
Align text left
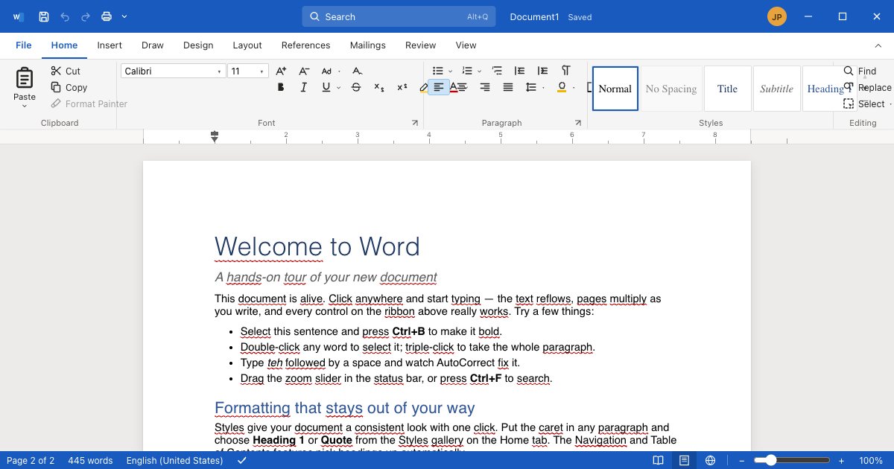click(439, 87)
